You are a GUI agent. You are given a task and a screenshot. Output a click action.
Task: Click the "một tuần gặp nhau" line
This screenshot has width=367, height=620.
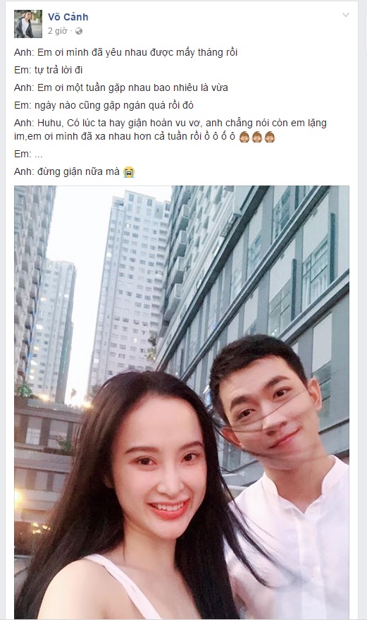[x=121, y=87]
